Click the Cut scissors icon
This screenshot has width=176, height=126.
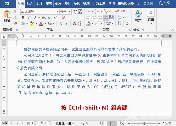tap(15, 11)
